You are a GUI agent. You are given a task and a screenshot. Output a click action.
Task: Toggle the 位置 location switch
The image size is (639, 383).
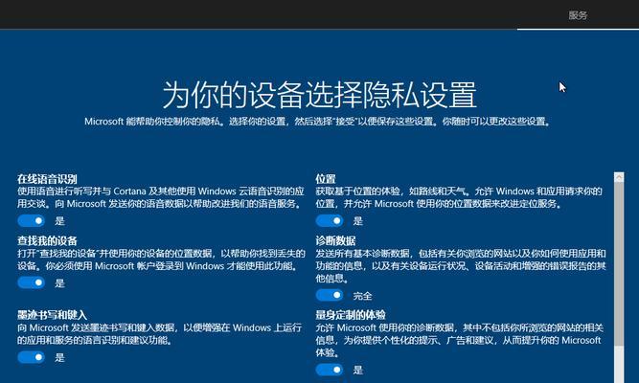[x=330, y=221]
